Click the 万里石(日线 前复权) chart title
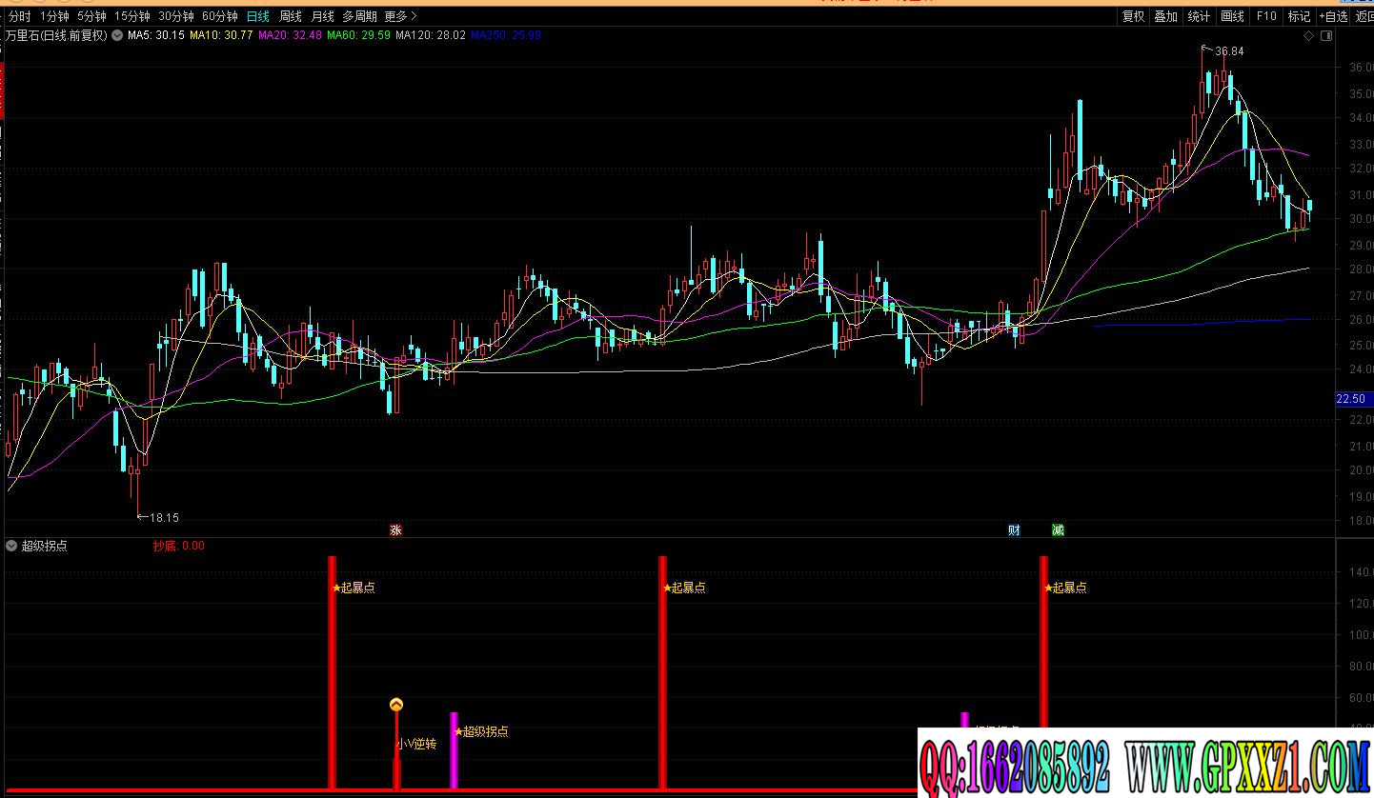 (x=56, y=35)
